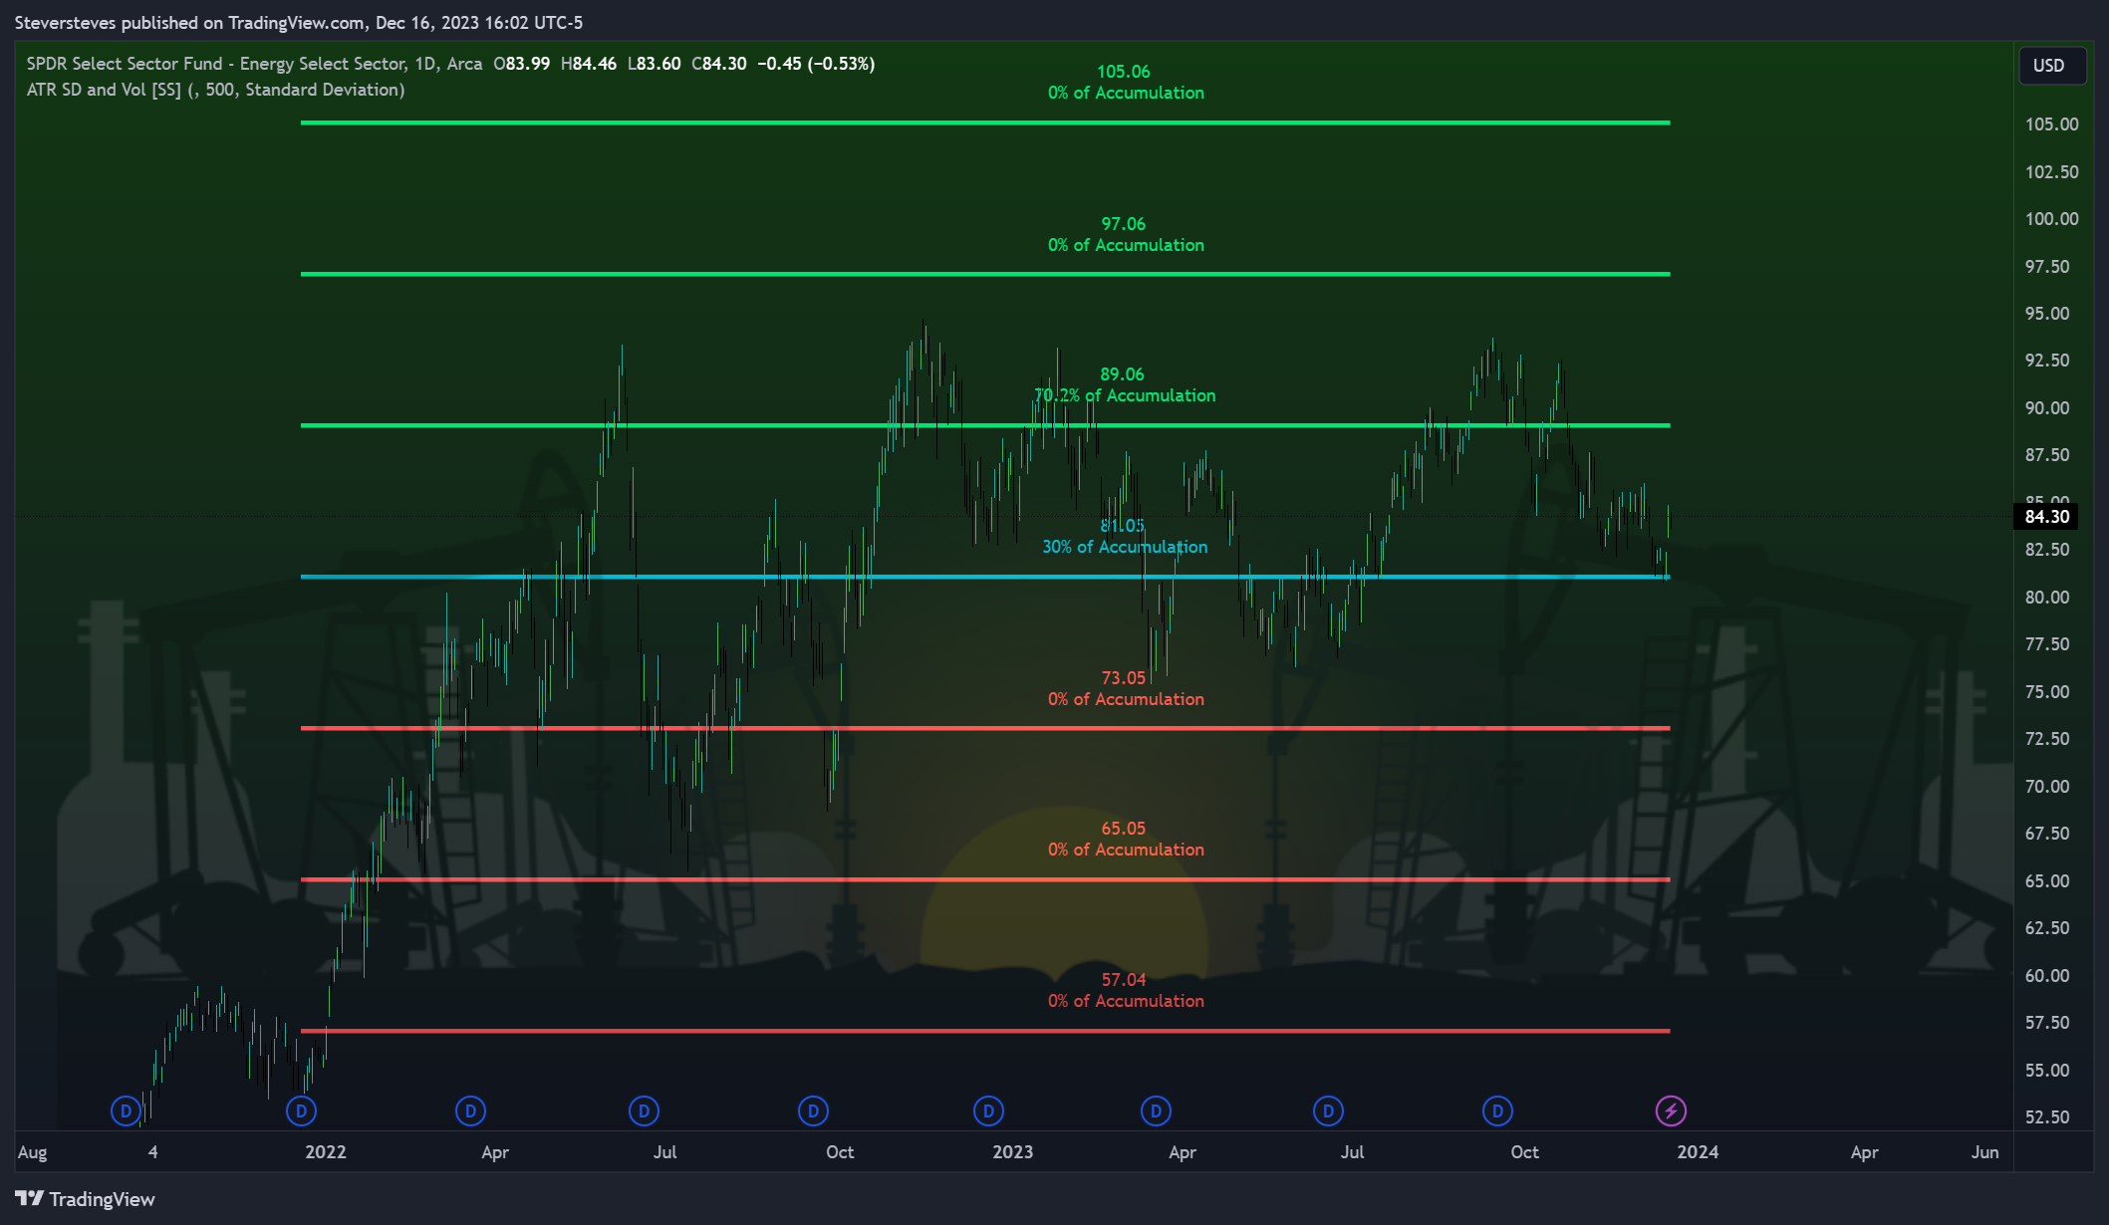Click 100.00 on the price axis
The image size is (2109, 1225).
(2051, 219)
